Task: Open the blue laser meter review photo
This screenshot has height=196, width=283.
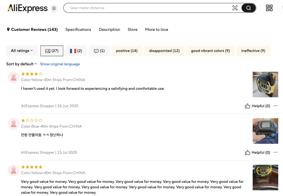Action: (265, 131)
